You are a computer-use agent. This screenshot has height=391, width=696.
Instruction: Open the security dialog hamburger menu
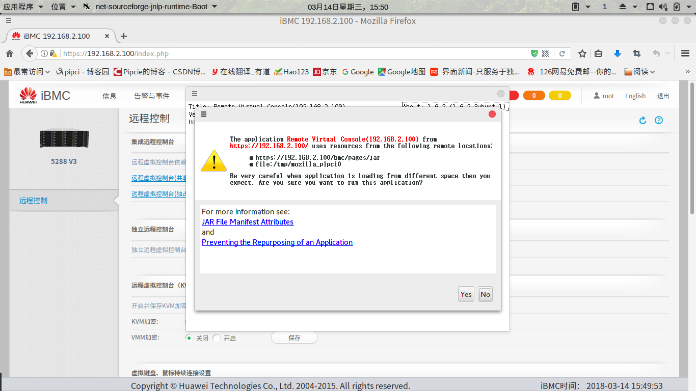[204, 114]
